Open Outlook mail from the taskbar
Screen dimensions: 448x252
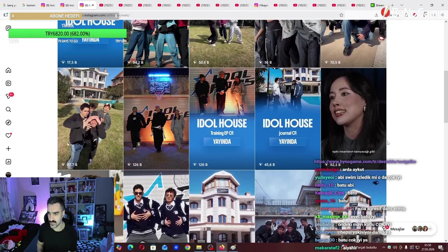pos(164,247)
